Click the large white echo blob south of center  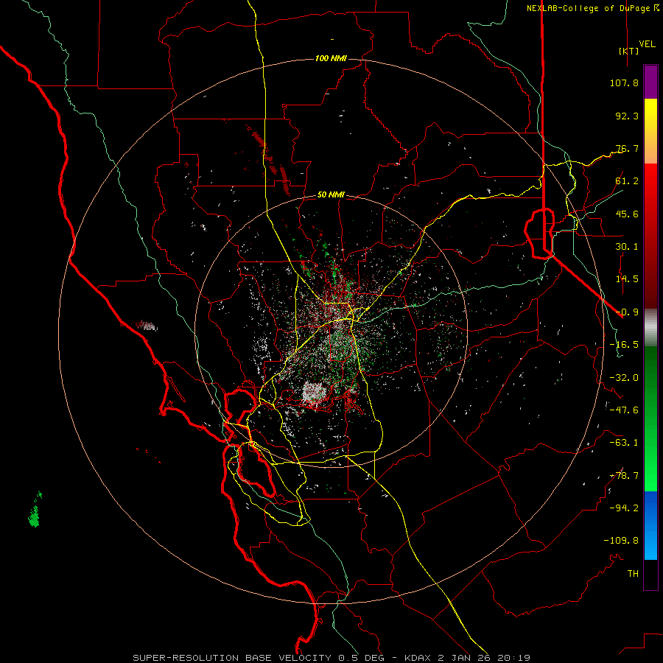pos(314,392)
